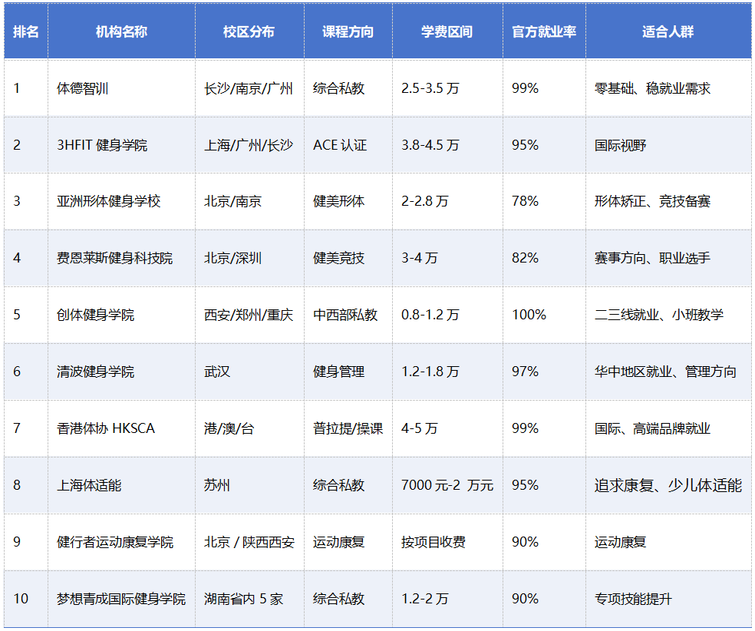Select the 亚洲形体健身学校 cell
This screenshot has height=631, width=755.
[121, 201]
